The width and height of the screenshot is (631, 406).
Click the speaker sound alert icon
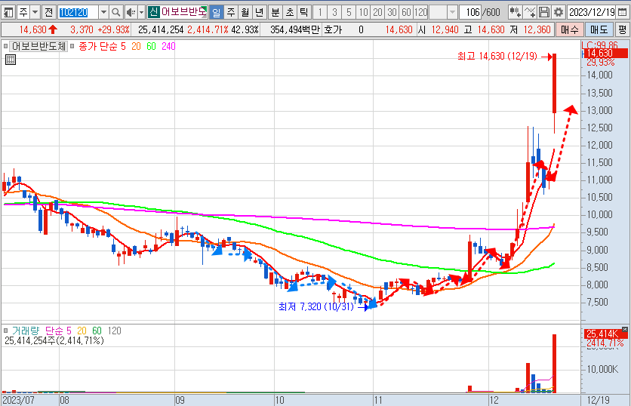tap(131, 13)
